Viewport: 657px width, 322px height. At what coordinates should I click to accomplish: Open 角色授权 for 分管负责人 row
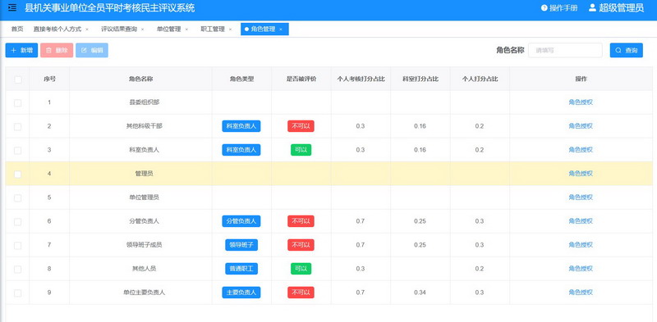tap(581, 221)
